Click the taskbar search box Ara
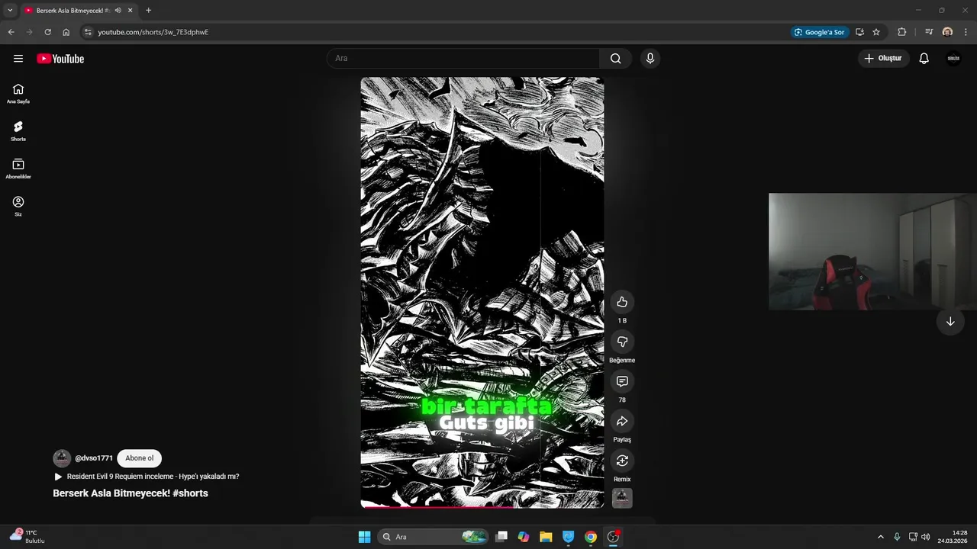The height and width of the screenshot is (549, 977). pos(434,537)
